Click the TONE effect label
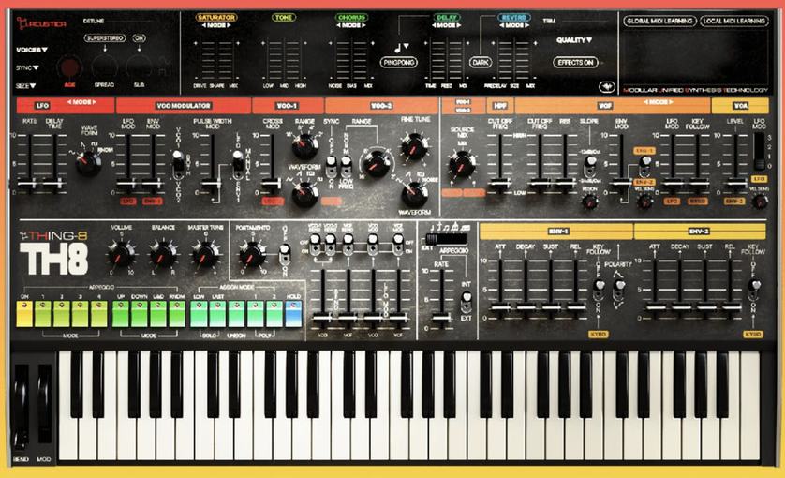 coord(283,17)
